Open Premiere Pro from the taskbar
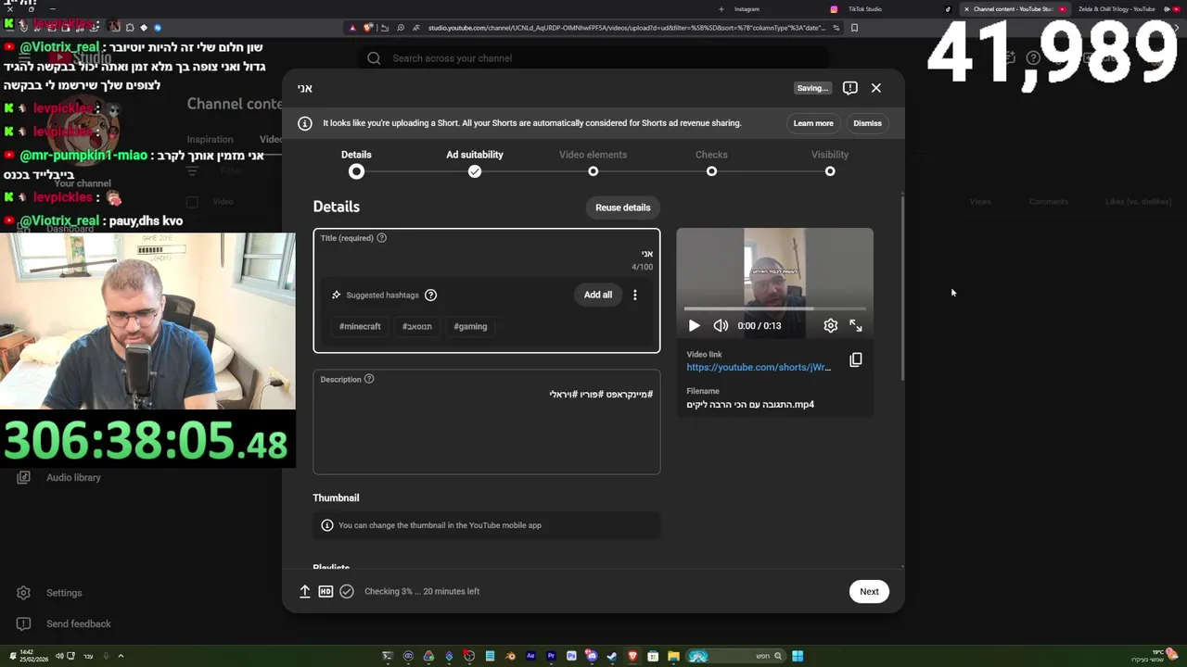 tap(551, 656)
